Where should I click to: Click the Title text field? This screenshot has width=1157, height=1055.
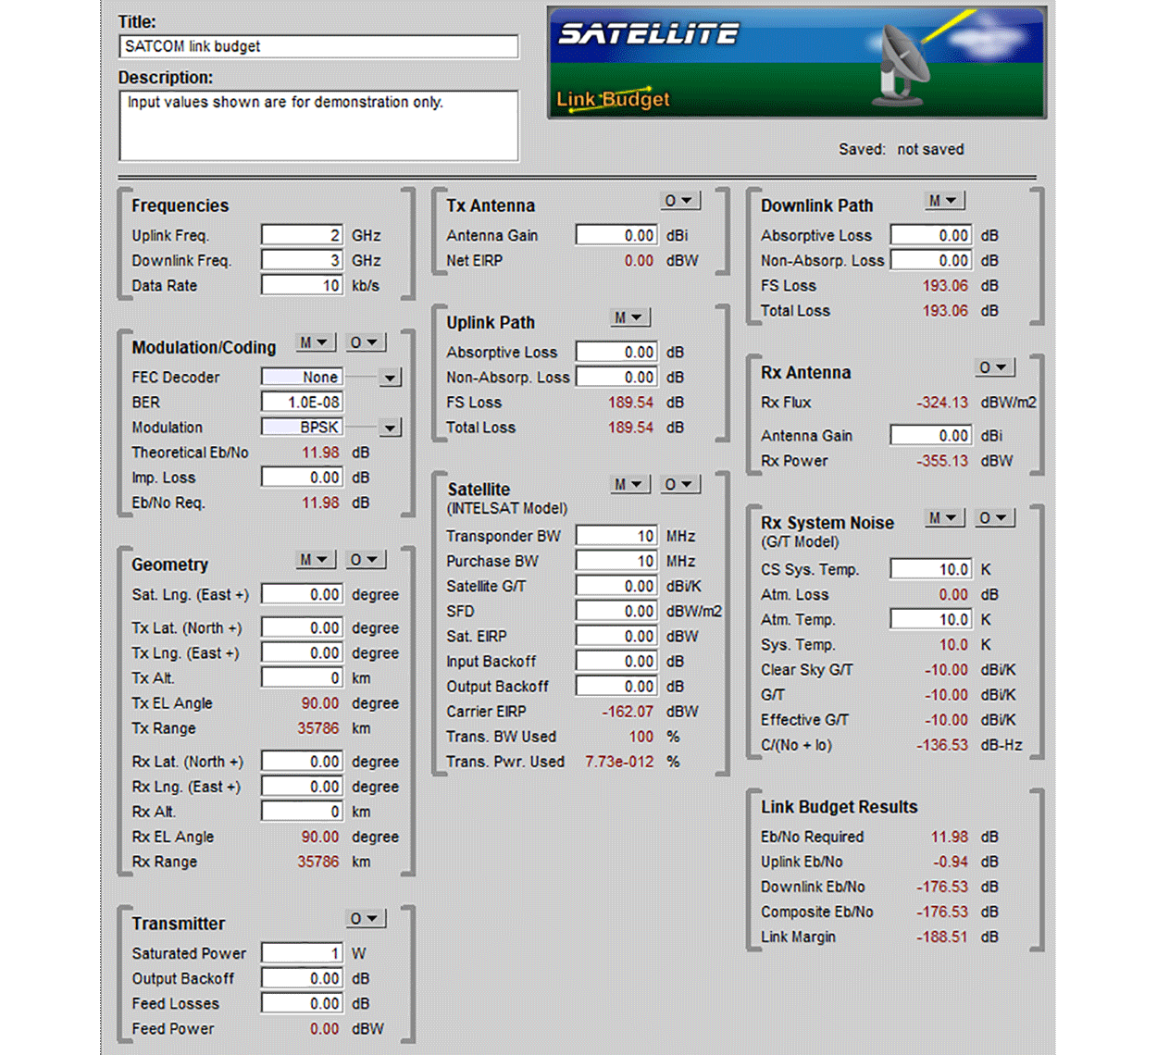coord(318,46)
